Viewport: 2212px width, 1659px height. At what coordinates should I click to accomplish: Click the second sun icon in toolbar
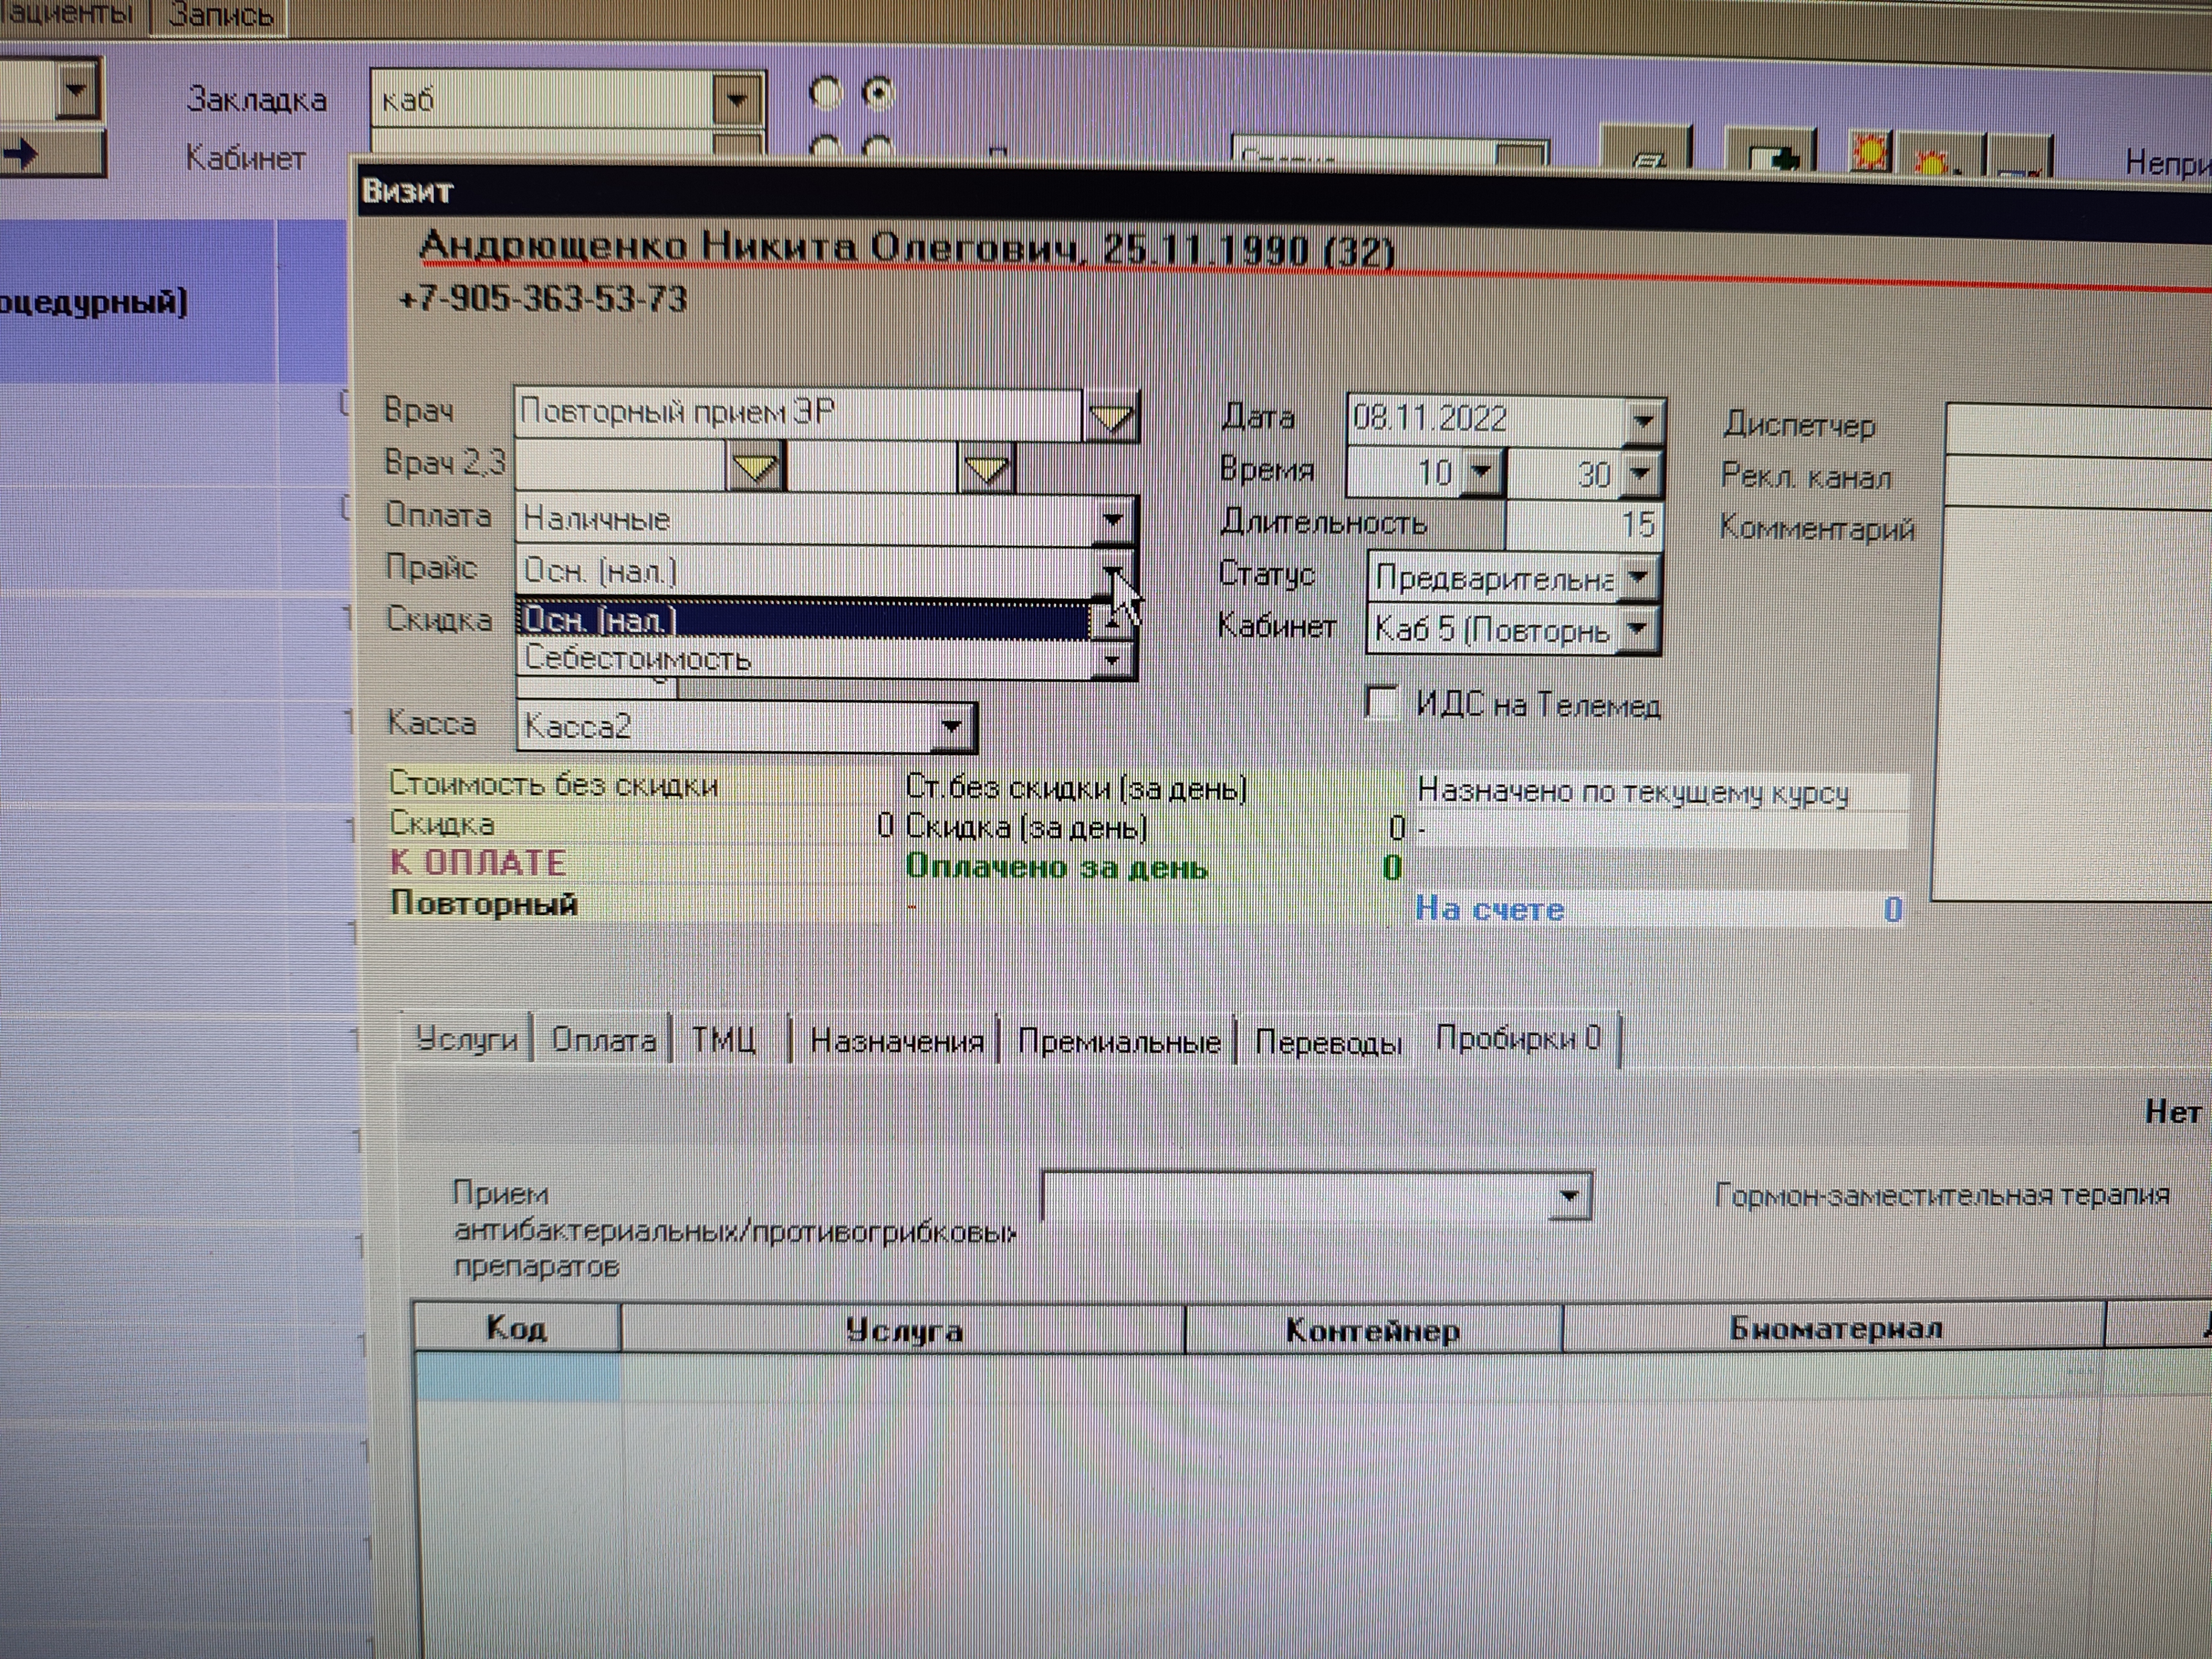1933,160
